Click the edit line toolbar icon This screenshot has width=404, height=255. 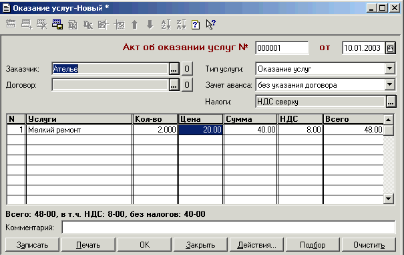[x=104, y=25]
